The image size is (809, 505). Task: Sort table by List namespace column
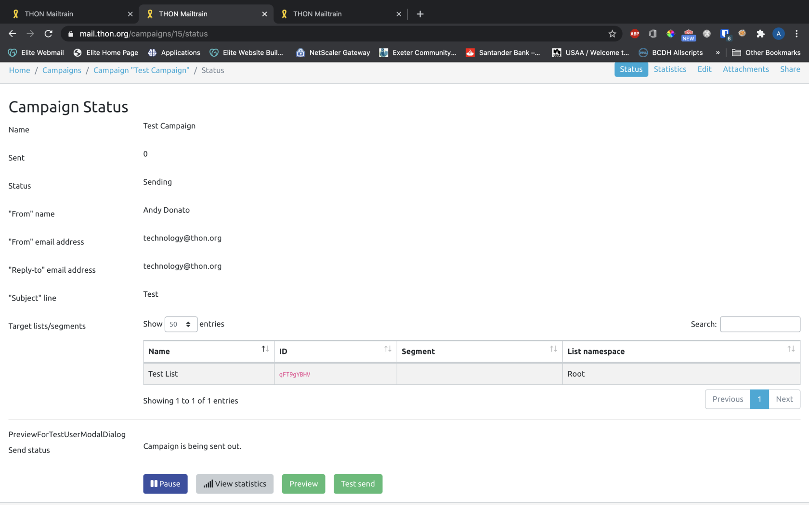coord(681,351)
